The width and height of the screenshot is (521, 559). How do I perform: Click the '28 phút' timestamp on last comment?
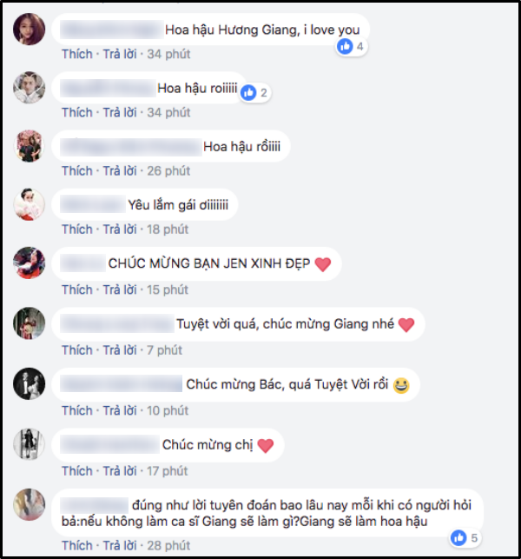pos(168,546)
